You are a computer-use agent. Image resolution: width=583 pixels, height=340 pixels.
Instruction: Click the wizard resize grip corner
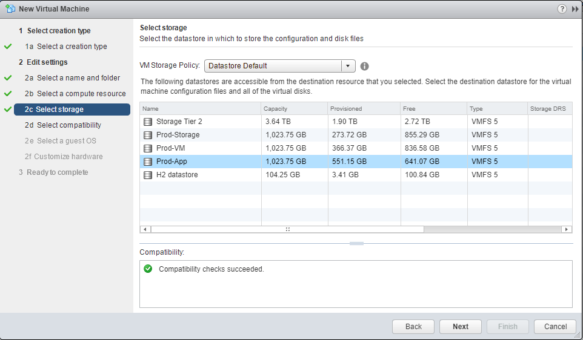point(577,335)
